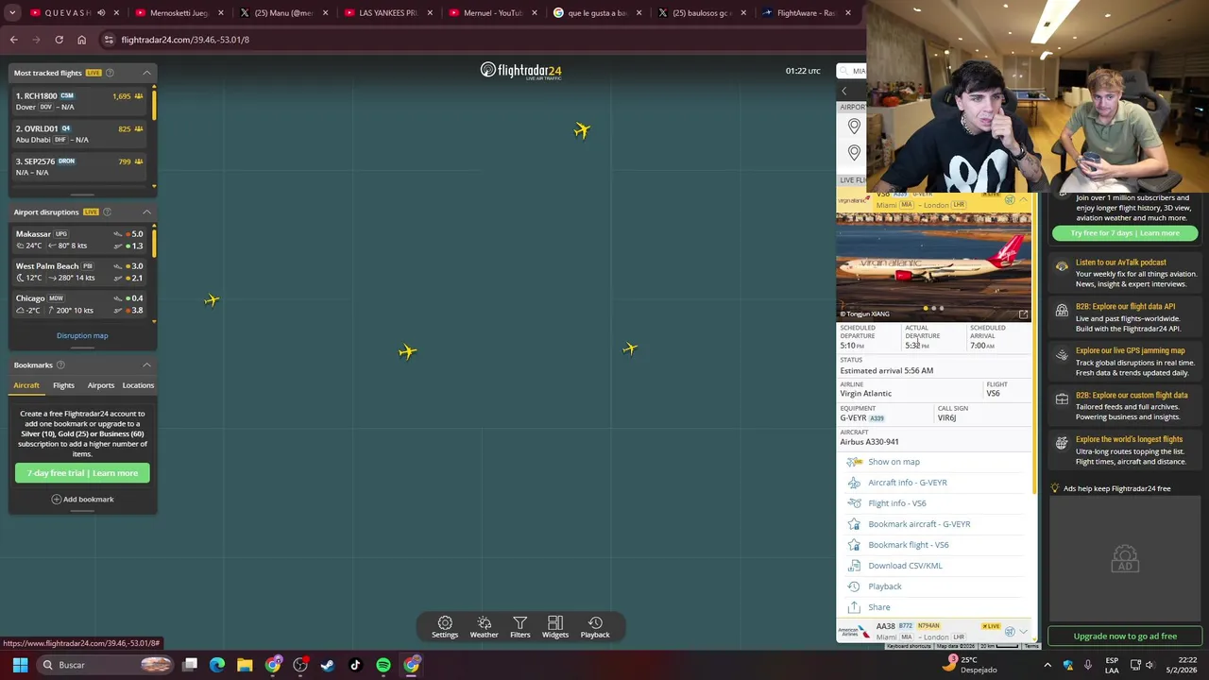Click the help icon beside Airport disruptions

[x=107, y=212]
